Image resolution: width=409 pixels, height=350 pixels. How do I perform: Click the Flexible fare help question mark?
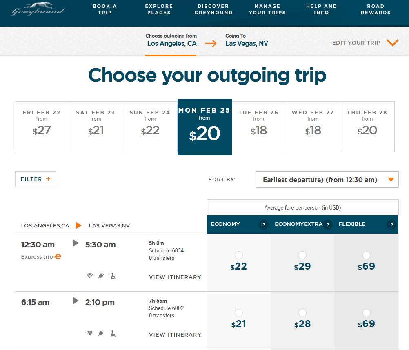pos(391,225)
